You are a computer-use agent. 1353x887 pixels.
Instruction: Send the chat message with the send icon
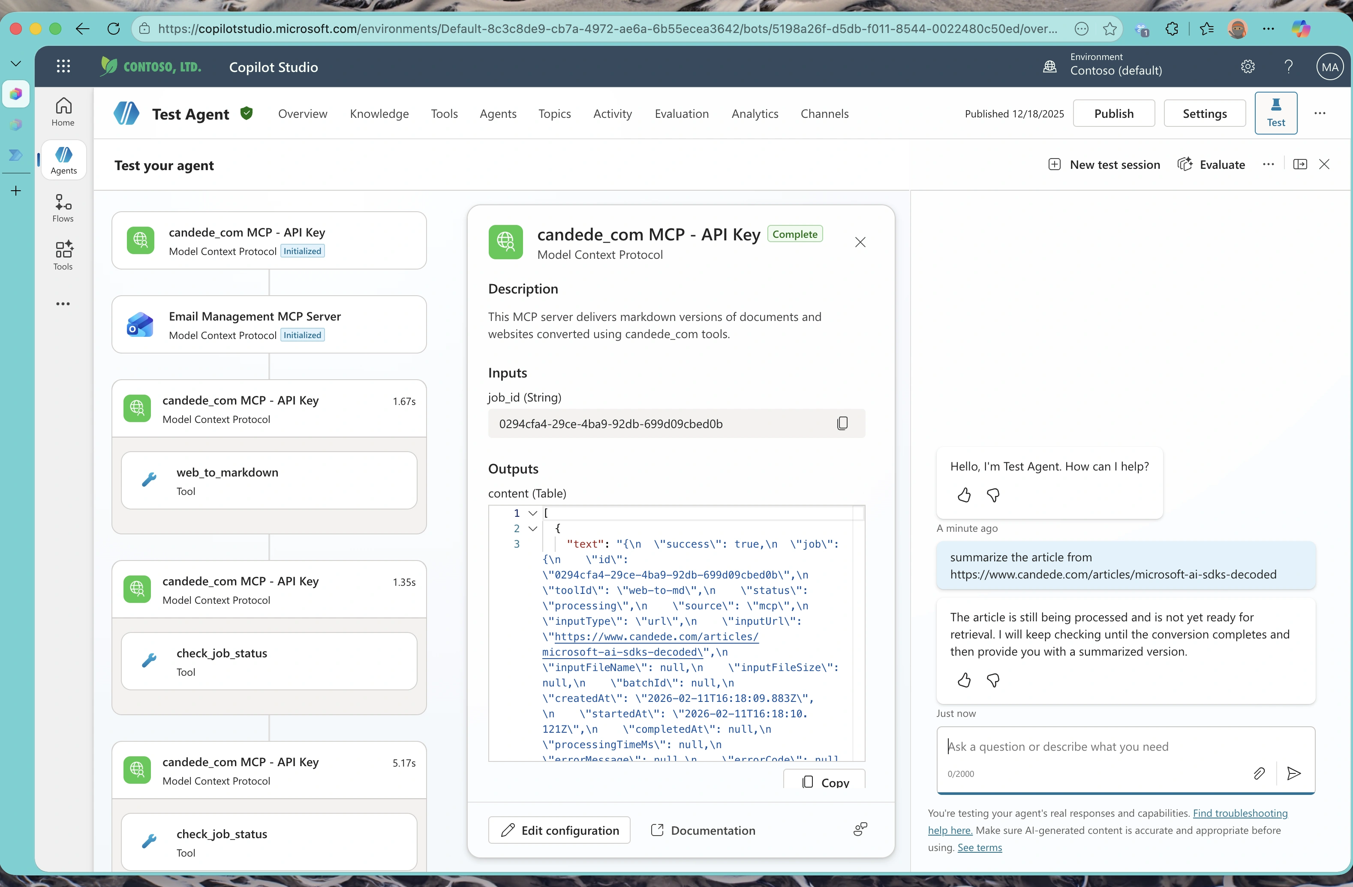coord(1293,773)
